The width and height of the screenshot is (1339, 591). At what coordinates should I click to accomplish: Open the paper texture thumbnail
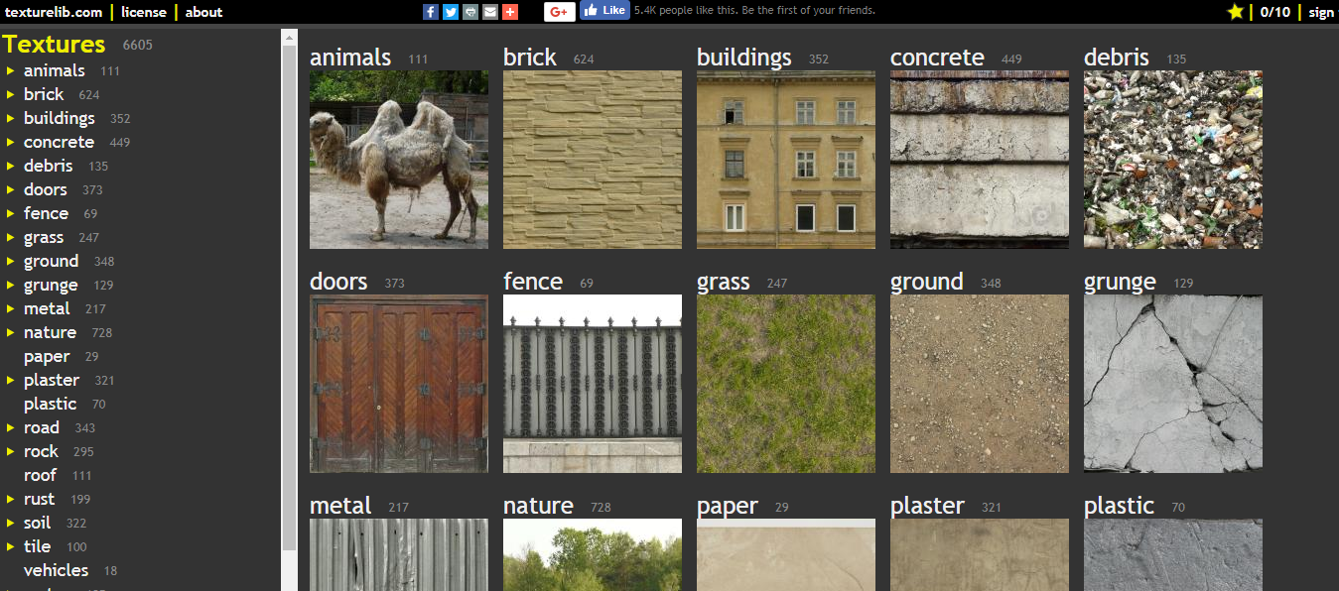(786, 554)
